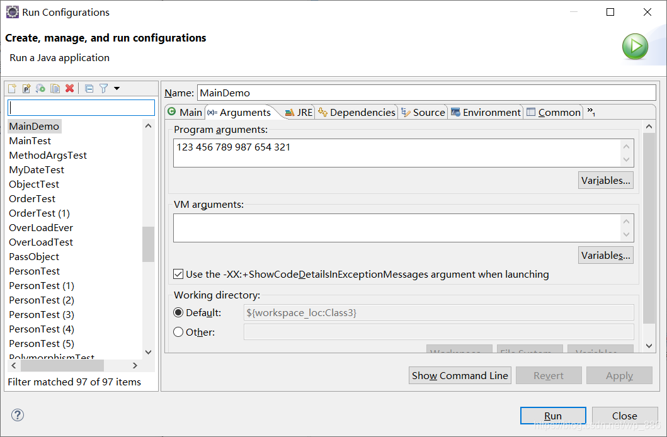Select the Default working directory radio button
667x437 pixels.
pyautogui.click(x=178, y=312)
